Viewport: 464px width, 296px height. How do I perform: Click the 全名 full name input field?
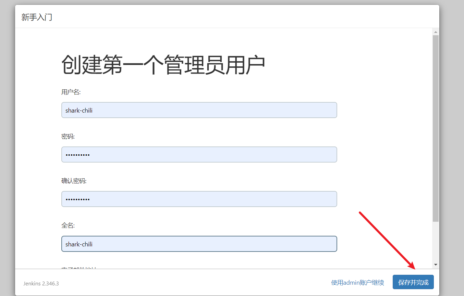(x=199, y=244)
